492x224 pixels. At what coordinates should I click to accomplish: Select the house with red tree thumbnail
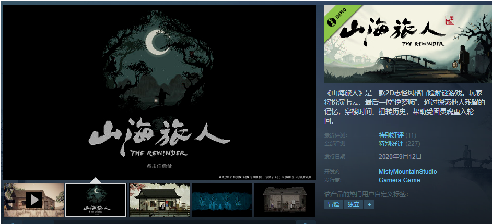coord(159,200)
